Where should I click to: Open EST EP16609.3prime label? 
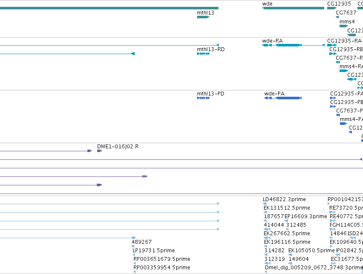[x=305, y=216]
